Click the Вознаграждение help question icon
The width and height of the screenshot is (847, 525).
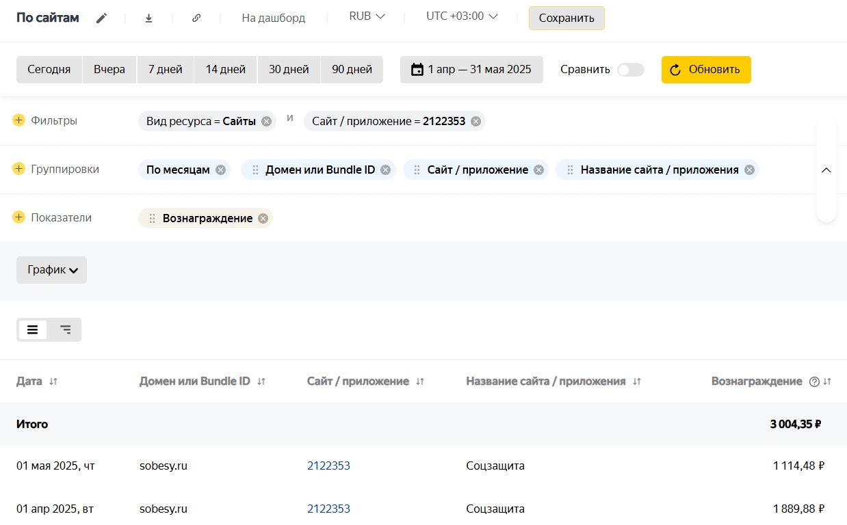pyautogui.click(x=814, y=382)
